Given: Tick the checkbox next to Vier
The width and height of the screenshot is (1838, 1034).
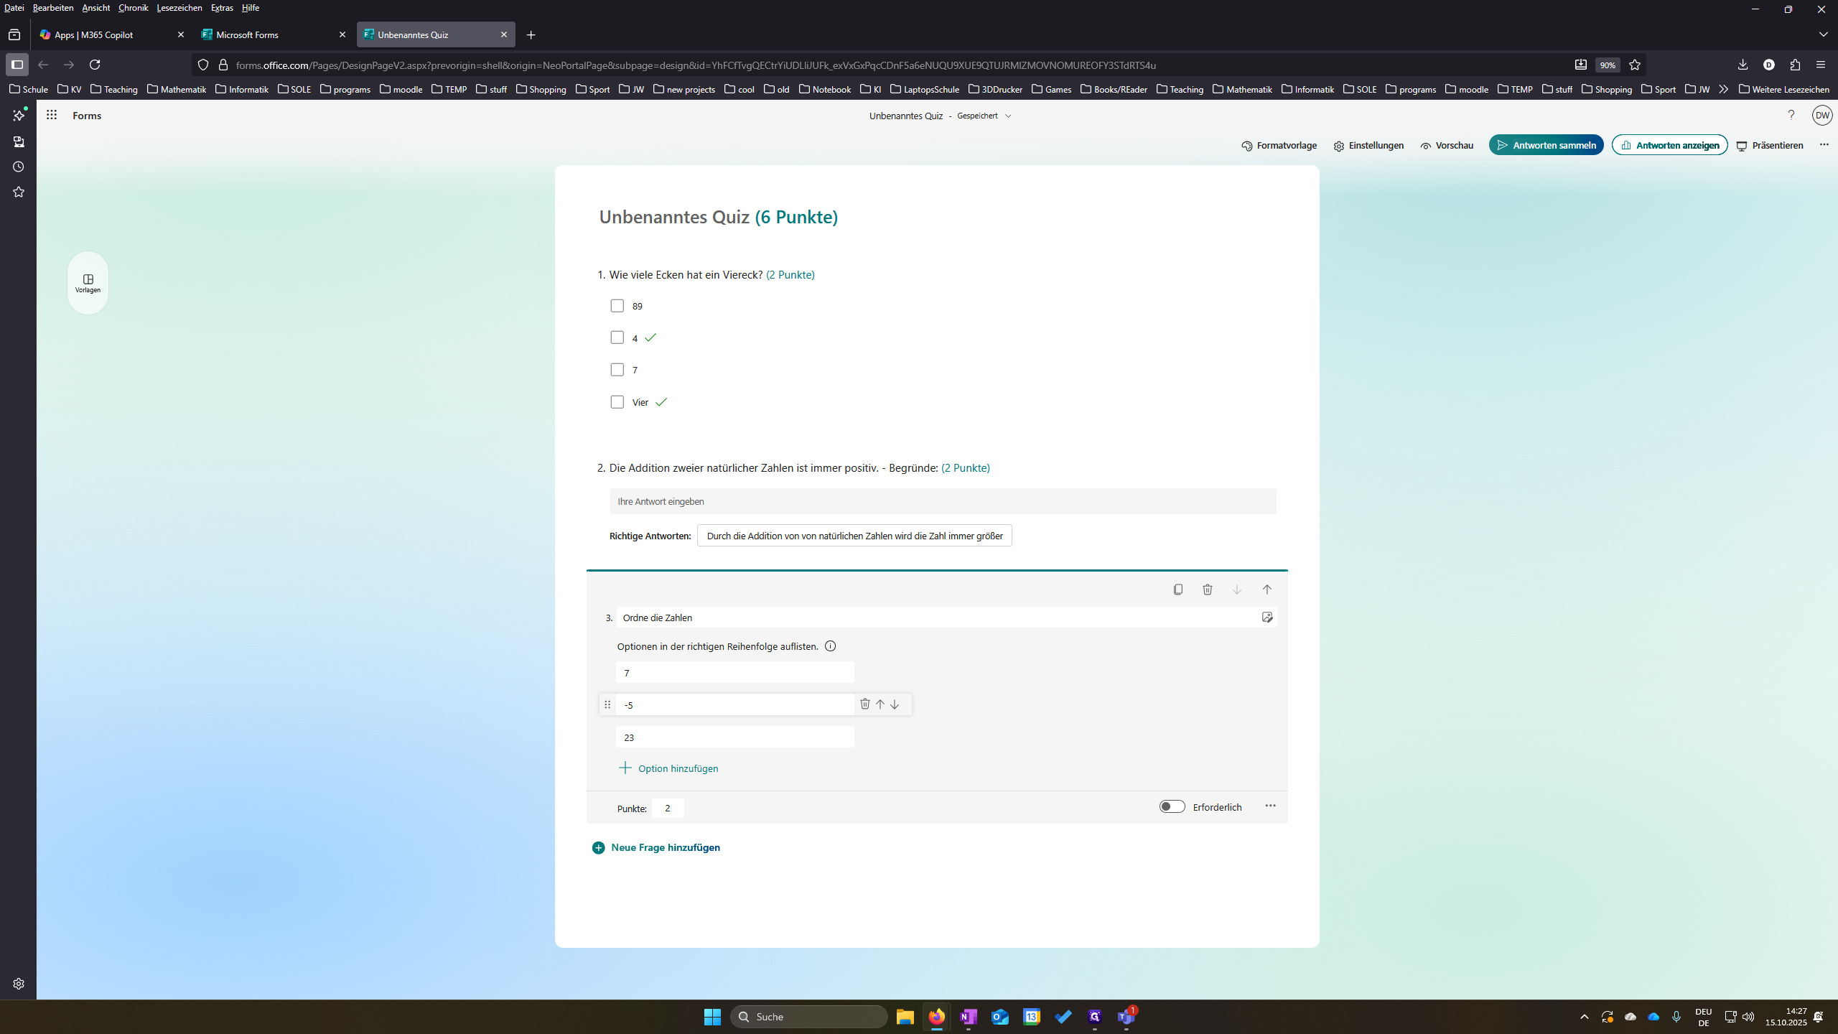Looking at the screenshot, I should point(617,402).
